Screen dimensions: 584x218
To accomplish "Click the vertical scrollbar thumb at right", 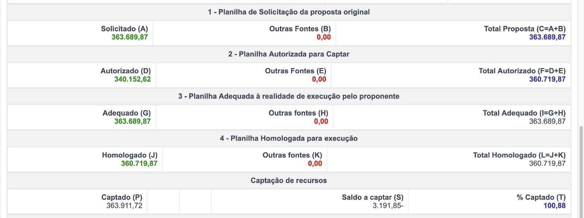I will coord(581,171).
